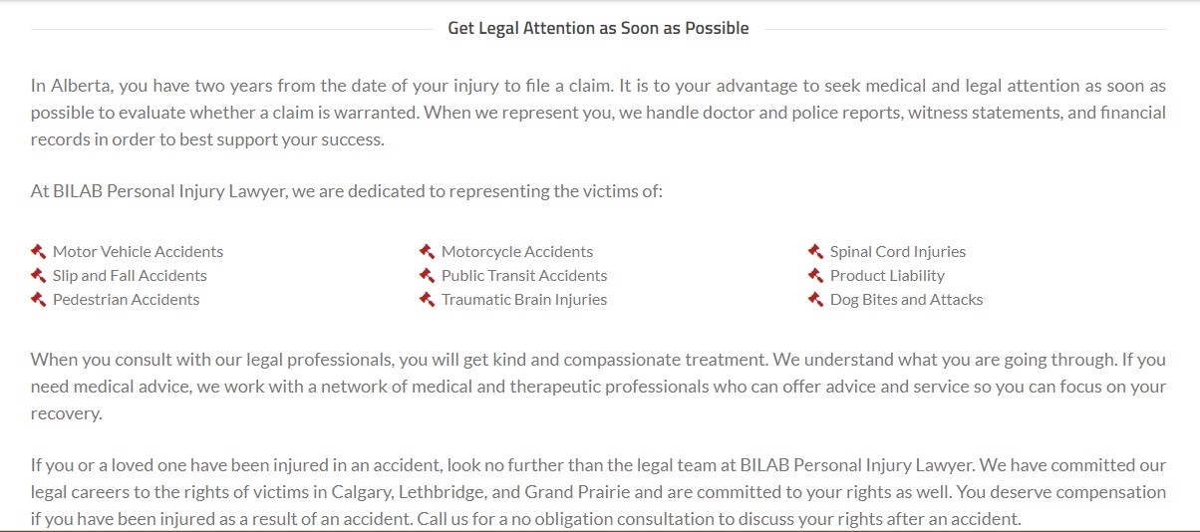Viewport: 1200px width, 532px height.
Task: Click the gavel icon next to Dog Bites and Attacks
Action: click(816, 299)
